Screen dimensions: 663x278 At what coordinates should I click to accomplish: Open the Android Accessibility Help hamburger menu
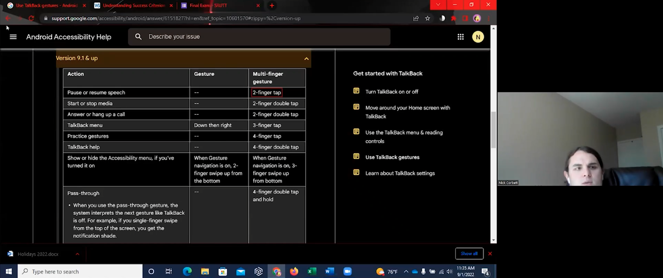(13, 36)
